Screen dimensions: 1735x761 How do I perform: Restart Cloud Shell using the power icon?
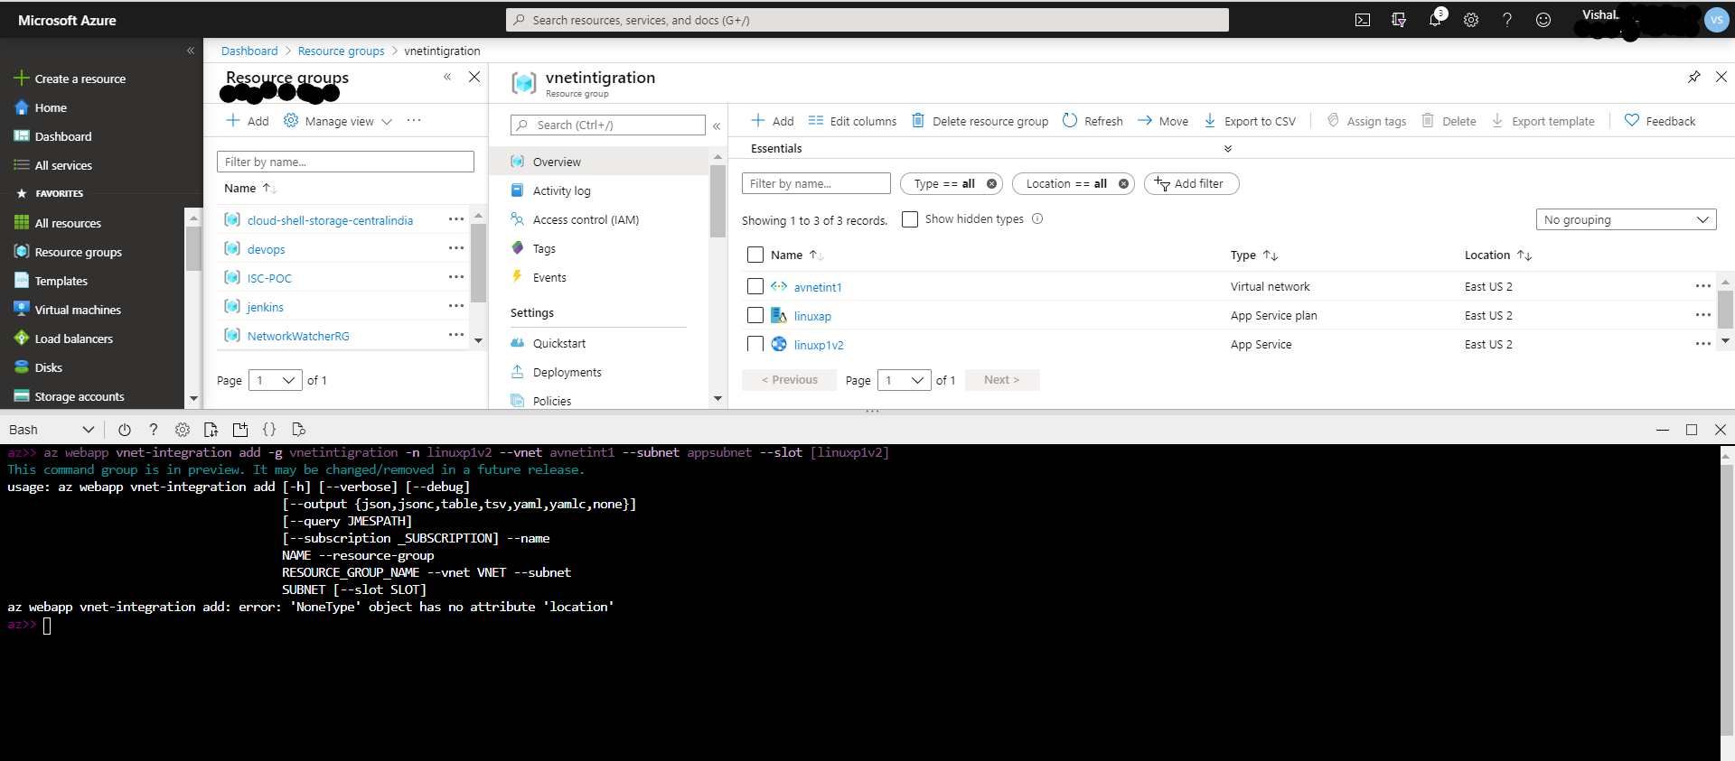125,430
